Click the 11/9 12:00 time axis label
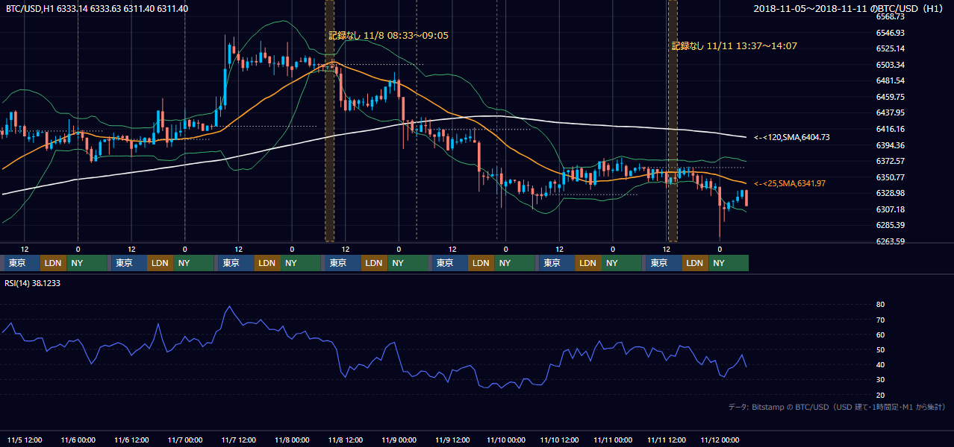954x447 pixels. coord(452,440)
